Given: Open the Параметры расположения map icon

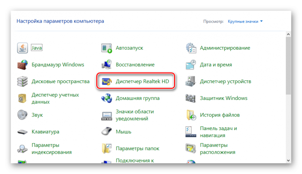Looking at the screenshot, I should 191,148.
